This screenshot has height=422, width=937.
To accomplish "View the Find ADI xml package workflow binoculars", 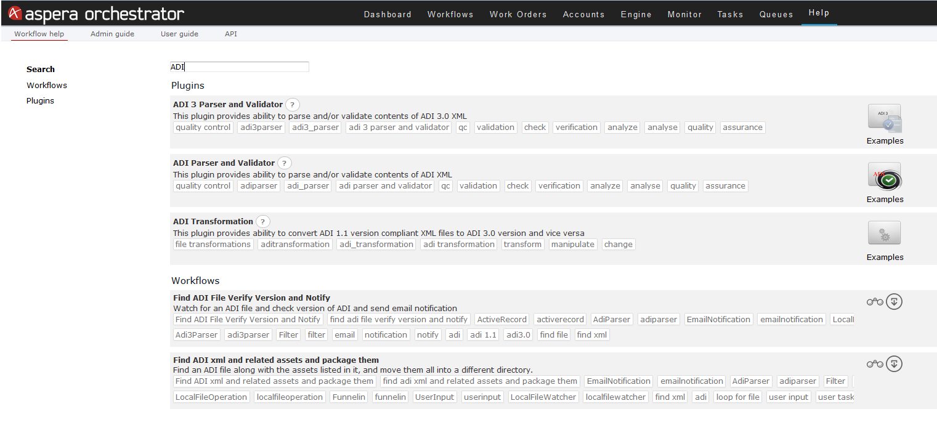I will (875, 364).
